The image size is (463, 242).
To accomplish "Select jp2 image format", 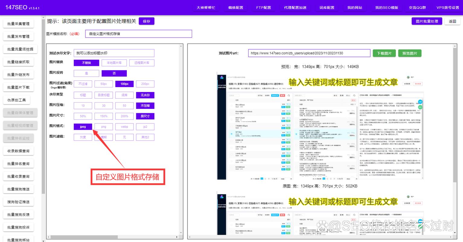I will [145, 127].
